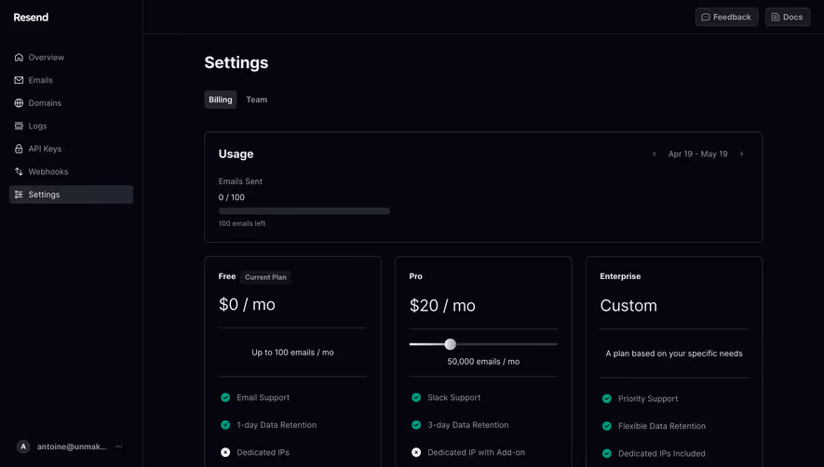Click green check beside Dedicated IPs Included
824x467 pixels.
607,453
